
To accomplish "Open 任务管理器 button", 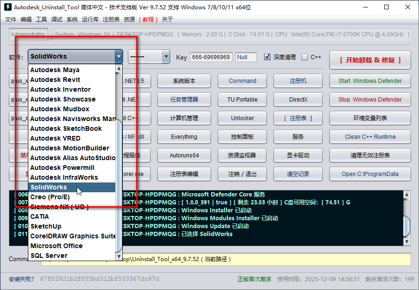I will click(184, 100).
